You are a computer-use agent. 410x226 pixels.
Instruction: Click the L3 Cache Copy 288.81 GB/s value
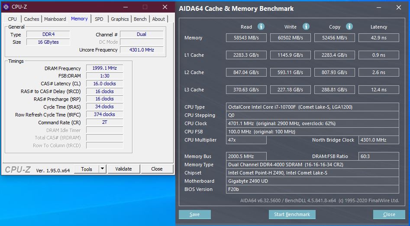335,90
